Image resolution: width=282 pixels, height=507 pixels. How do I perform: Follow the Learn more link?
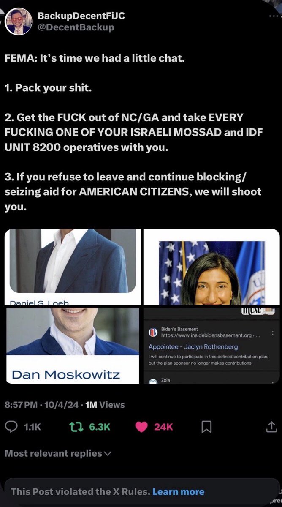pyautogui.click(x=178, y=491)
